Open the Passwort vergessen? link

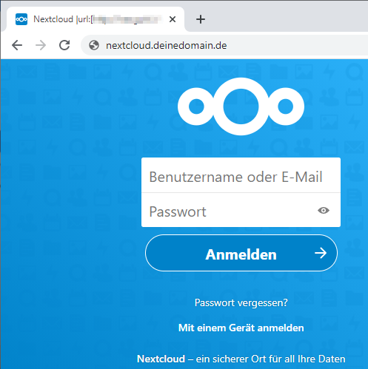[241, 302]
